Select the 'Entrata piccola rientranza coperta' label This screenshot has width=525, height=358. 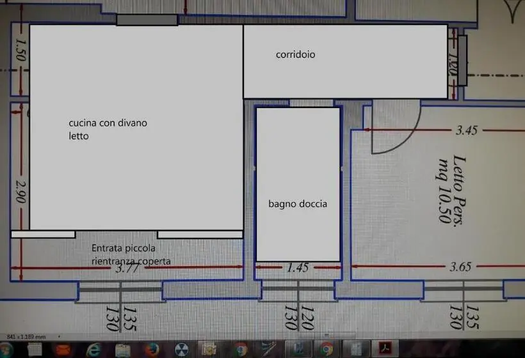tap(131, 254)
